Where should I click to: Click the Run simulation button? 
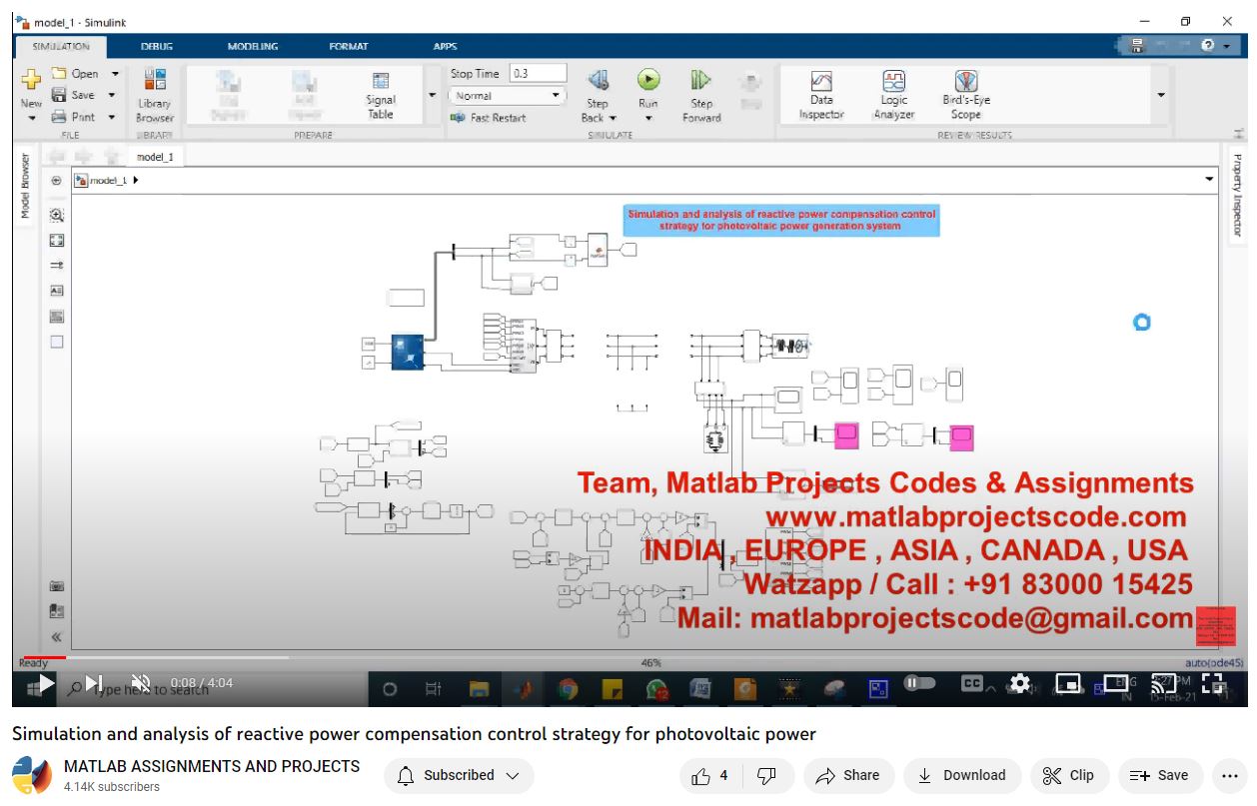(648, 81)
